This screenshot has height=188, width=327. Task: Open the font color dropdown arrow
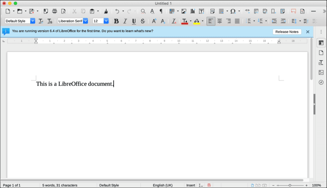pos(190,21)
